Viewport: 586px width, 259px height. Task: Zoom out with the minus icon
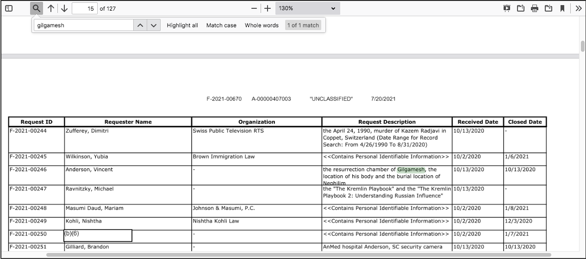(x=254, y=8)
